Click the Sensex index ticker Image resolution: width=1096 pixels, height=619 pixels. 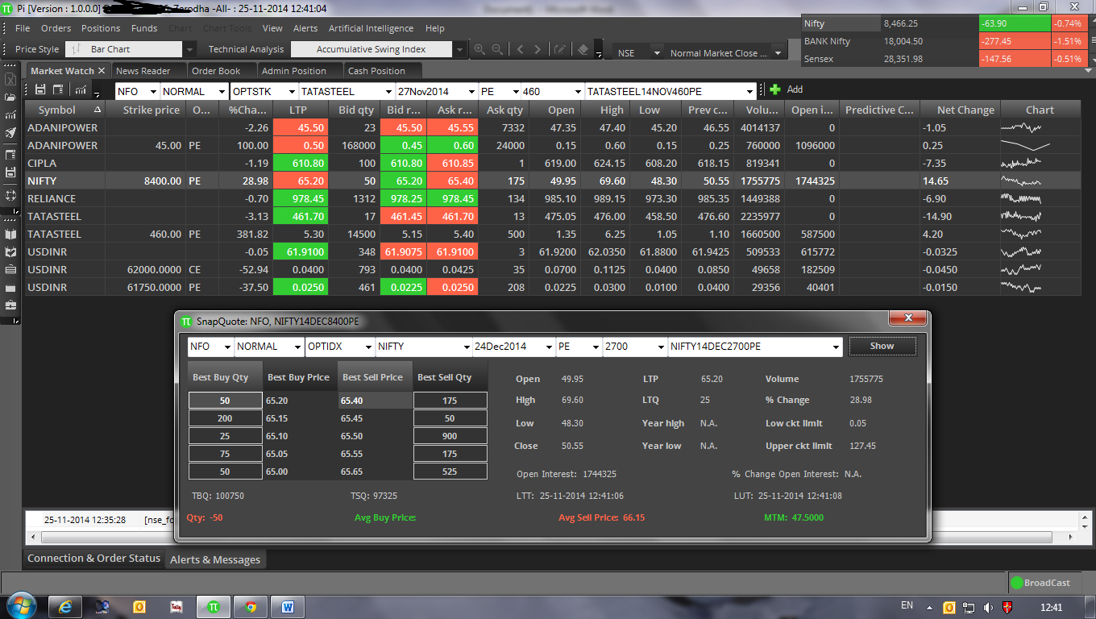[948, 59]
